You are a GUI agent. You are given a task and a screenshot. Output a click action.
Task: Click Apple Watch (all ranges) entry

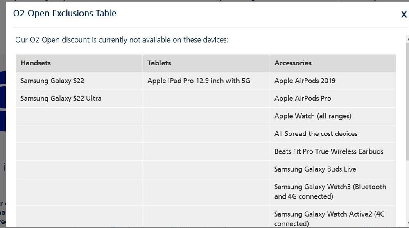pyautogui.click(x=313, y=116)
